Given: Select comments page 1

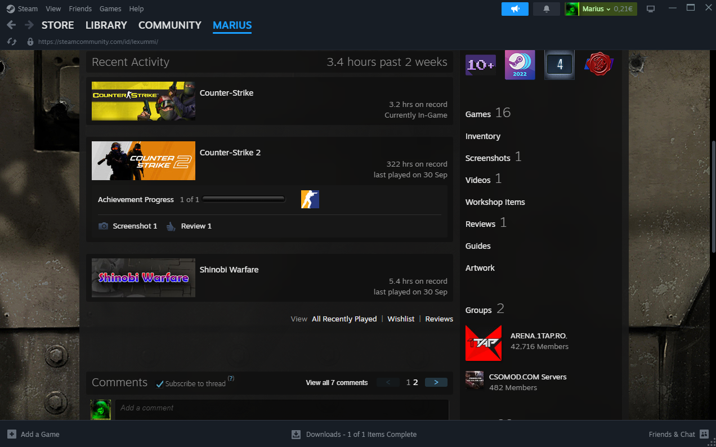Looking at the screenshot, I should point(409,382).
